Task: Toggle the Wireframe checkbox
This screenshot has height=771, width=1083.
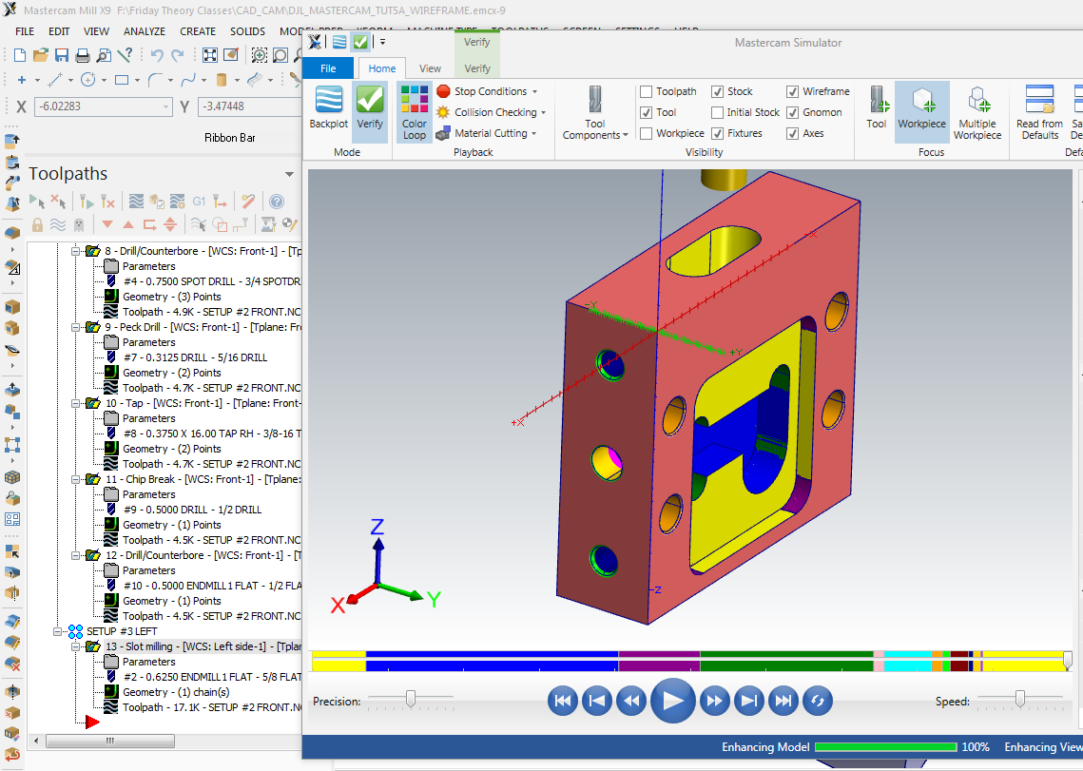Action: tap(793, 91)
